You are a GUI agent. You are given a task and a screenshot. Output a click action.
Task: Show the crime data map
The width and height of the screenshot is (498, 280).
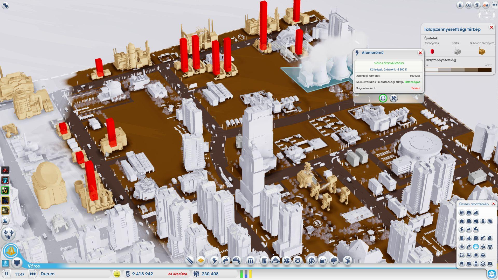[x=483, y=238]
